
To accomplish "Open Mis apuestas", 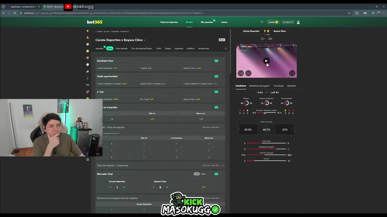I will click(207, 22).
